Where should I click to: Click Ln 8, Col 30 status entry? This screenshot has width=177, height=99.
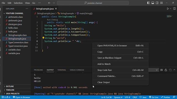pos(106,97)
